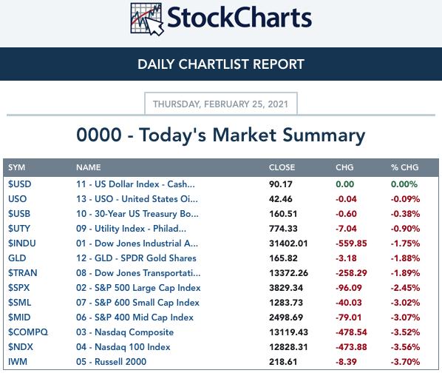The height and width of the screenshot is (373, 442).
Task: Open the Nasdaq Composite chart link
Action: pyautogui.click(x=125, y=332)
